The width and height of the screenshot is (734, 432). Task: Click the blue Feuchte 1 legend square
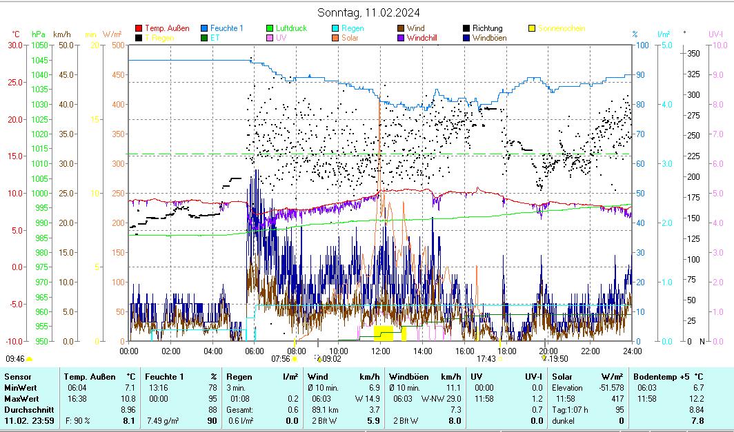pos(205,28)
